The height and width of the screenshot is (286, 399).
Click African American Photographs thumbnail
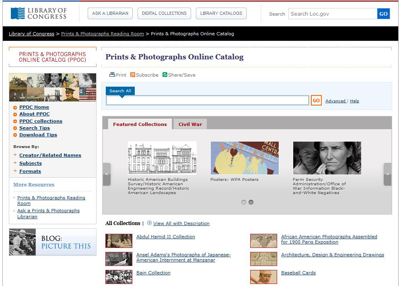pyautogui.click(x=263, y=241)
